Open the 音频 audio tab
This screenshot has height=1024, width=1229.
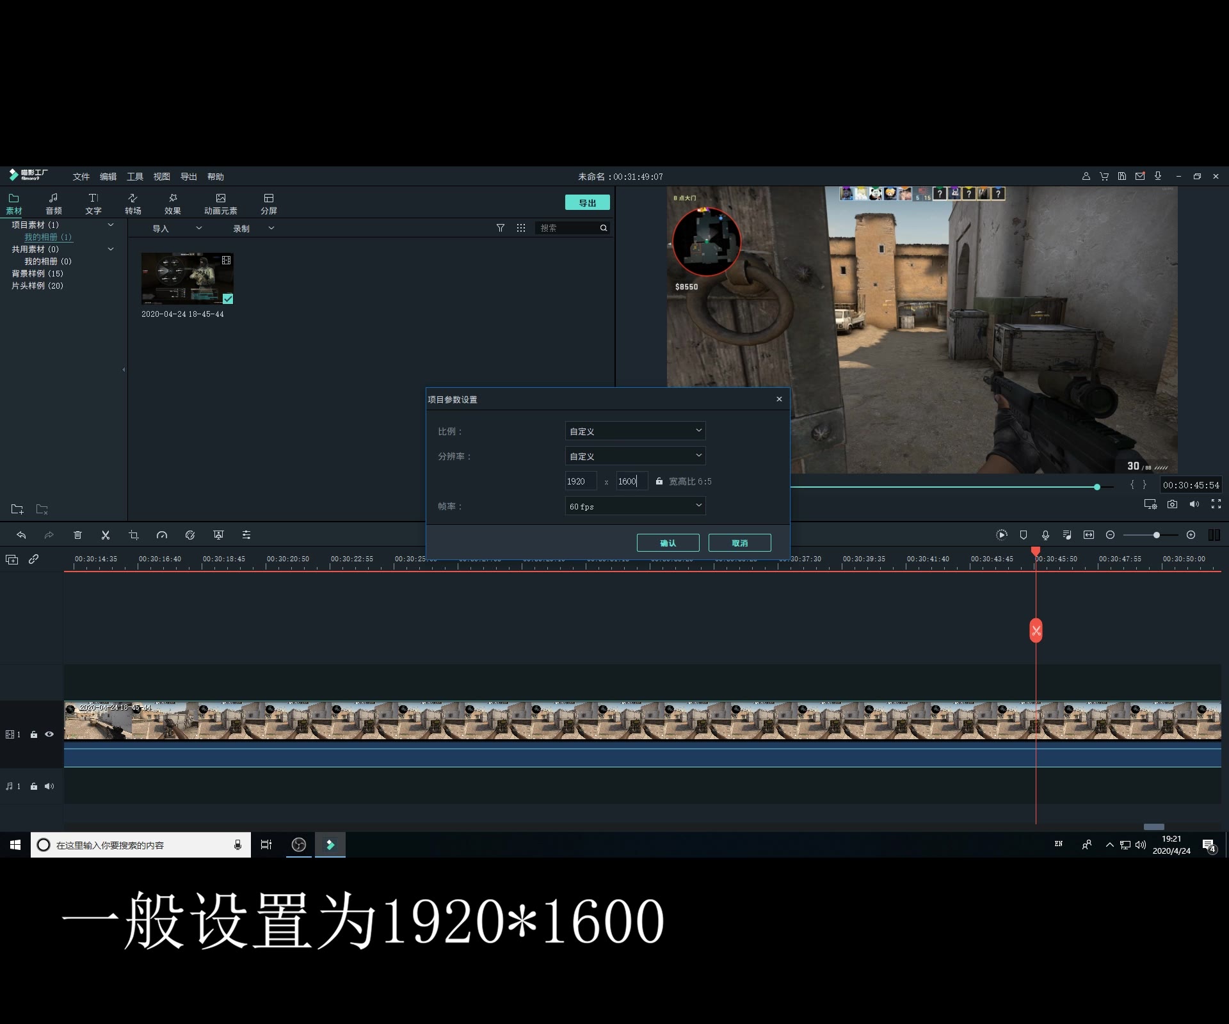tap(54, 204)
